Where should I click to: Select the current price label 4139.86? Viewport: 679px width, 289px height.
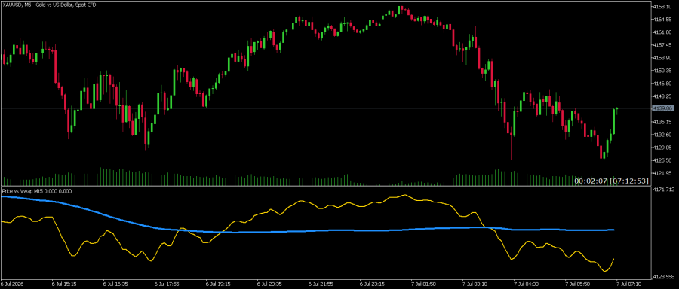click(664, 108)
